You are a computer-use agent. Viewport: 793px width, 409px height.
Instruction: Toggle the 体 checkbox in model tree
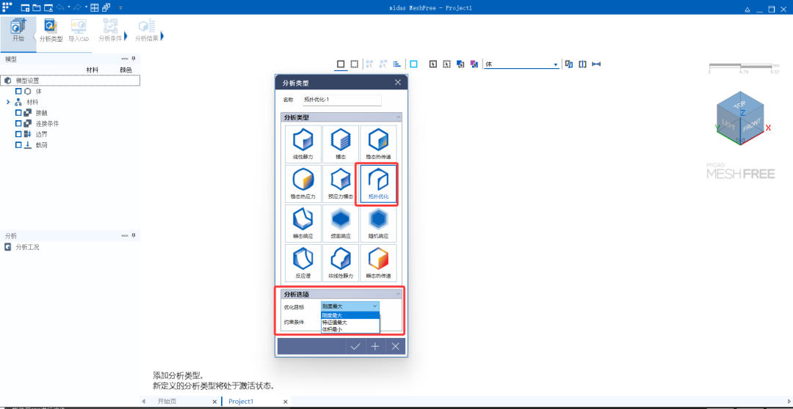(18, 92)
